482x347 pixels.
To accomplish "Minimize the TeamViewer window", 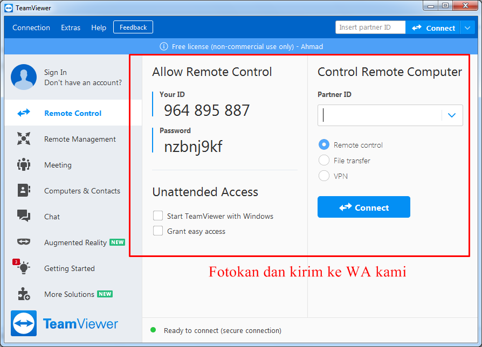I will coord(430,5).
